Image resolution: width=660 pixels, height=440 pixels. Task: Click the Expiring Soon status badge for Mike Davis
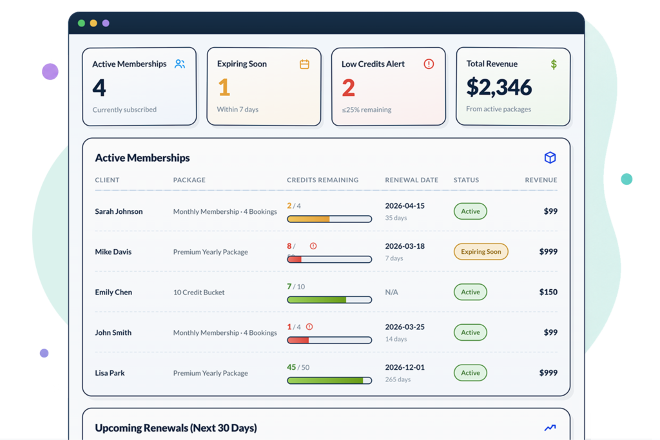coord(481,251)
